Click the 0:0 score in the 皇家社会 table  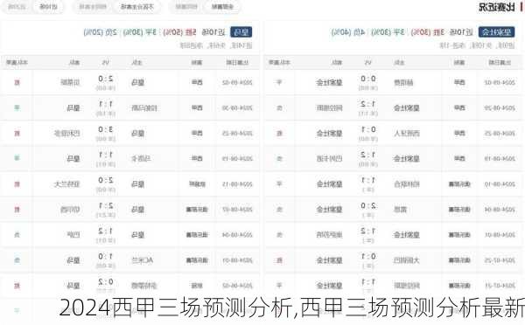tap(368, 79)
